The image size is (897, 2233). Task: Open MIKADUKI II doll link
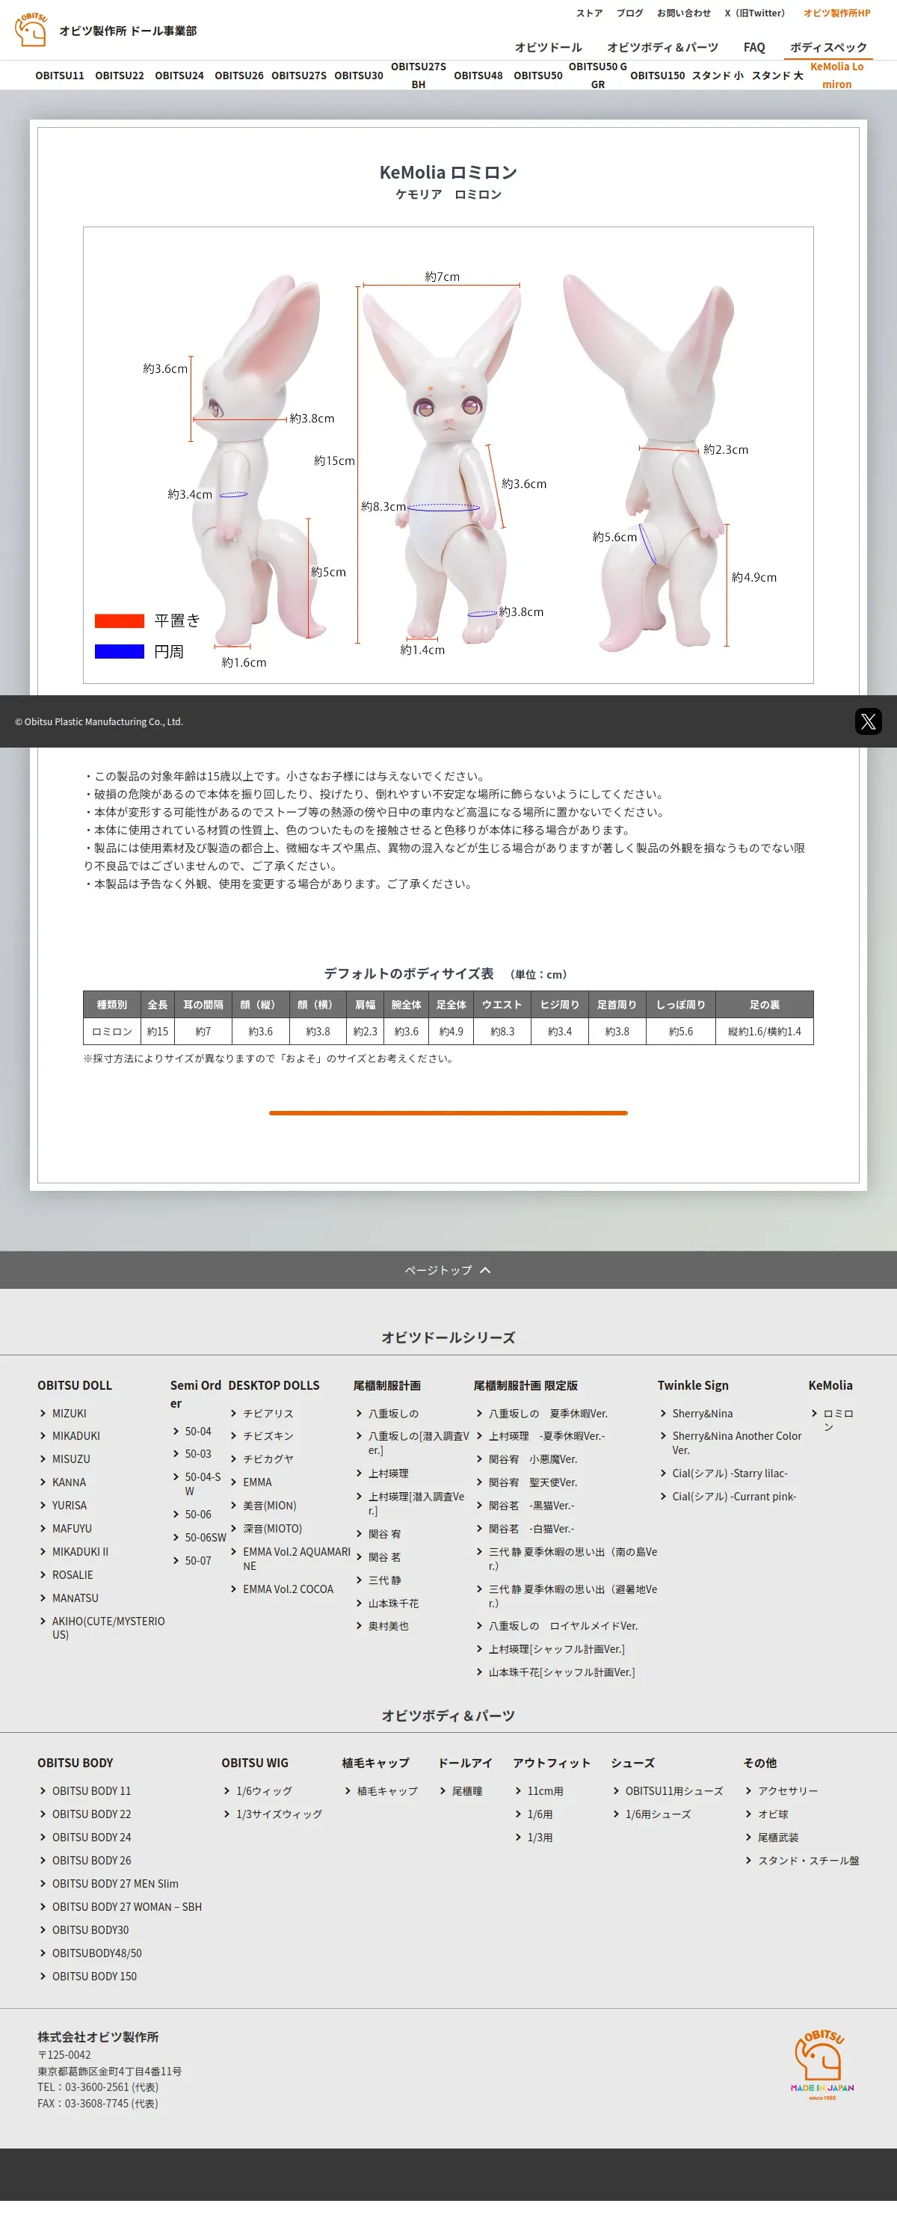(80, 1552)
